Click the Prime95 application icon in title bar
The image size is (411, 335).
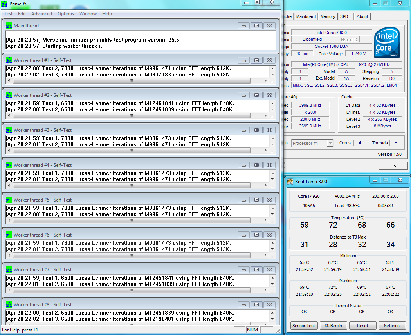(4, 4)
